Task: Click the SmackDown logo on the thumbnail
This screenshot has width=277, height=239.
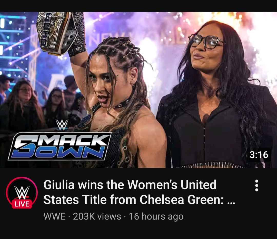Action: [x=60, y=146]
